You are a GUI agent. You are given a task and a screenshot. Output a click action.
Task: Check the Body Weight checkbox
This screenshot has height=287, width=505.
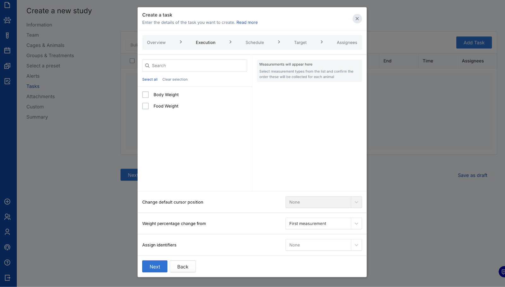[x=146, y=95]
